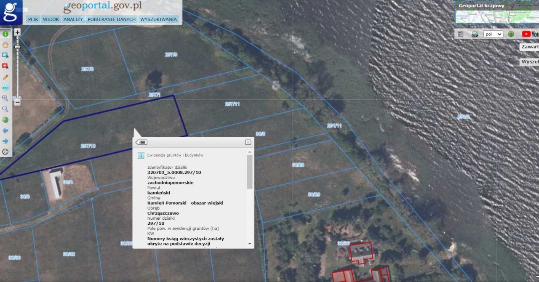Open the ANALIZY menu
Viewport: 539px width, 282px height.
pyautogui.click(x=73, y=19)
